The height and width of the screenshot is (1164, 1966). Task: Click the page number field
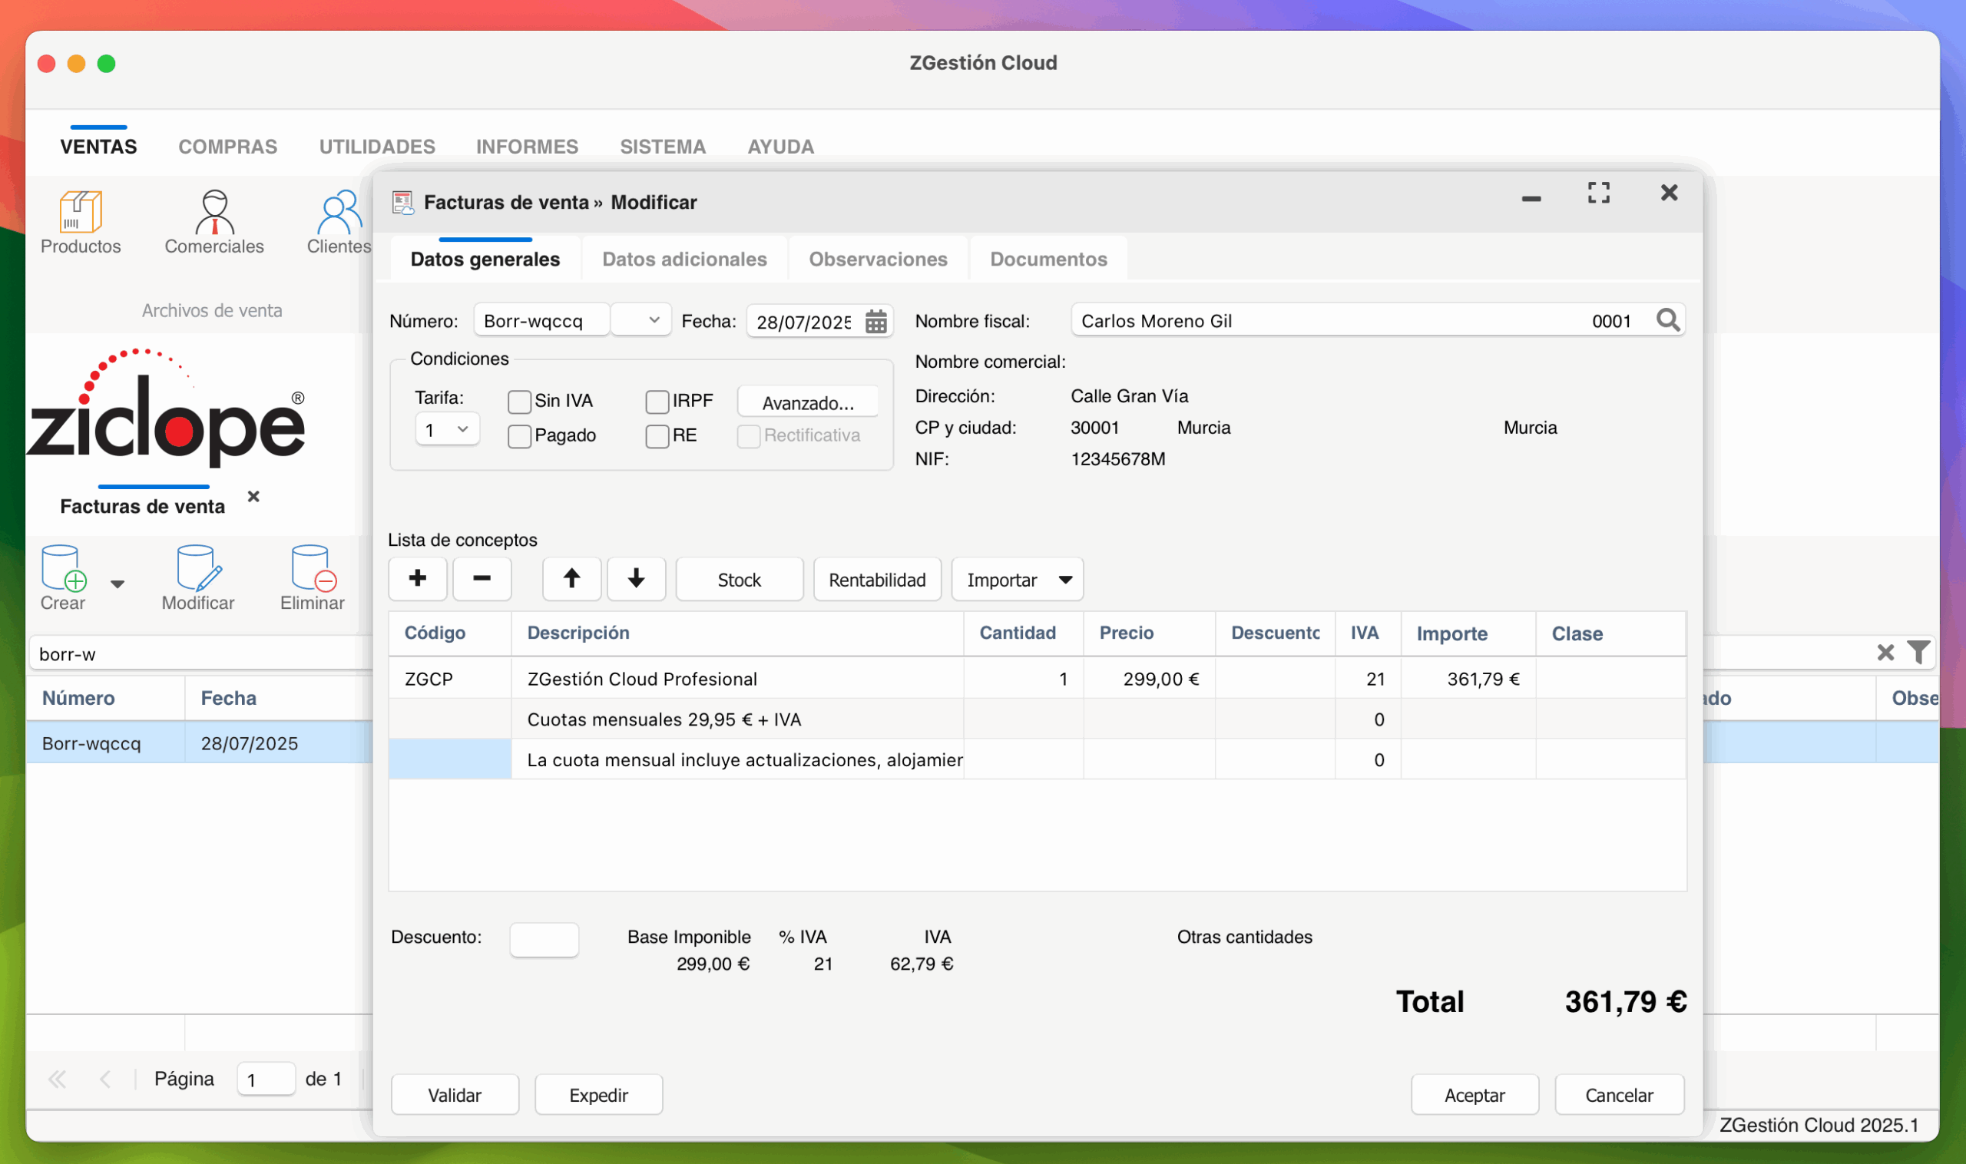point(266,1080)
